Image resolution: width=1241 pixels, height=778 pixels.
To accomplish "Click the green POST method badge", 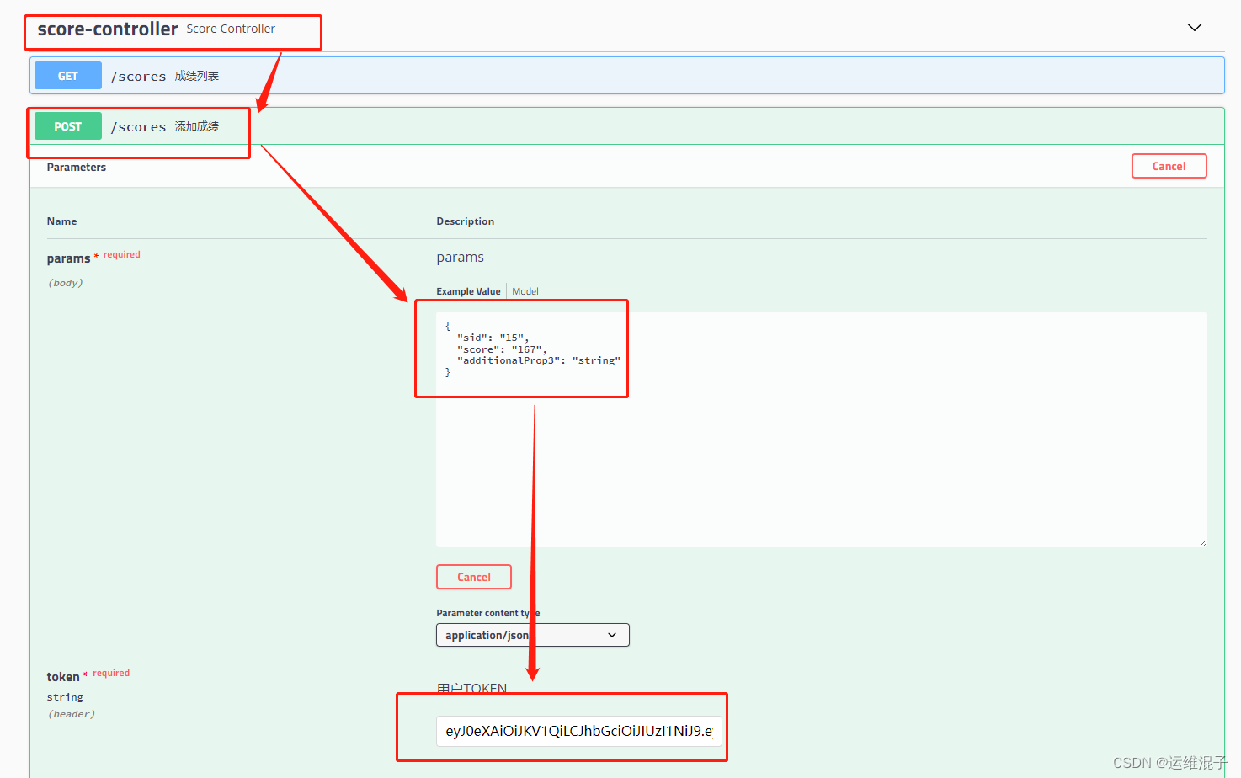I will (x=68, y=126).
